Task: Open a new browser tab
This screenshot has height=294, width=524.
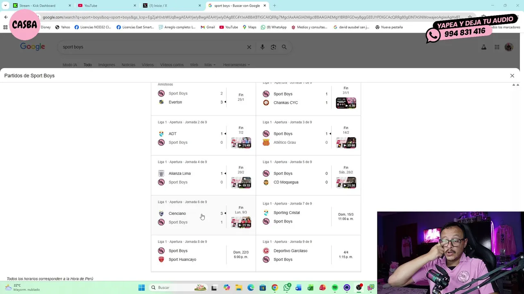Action: 274,6
